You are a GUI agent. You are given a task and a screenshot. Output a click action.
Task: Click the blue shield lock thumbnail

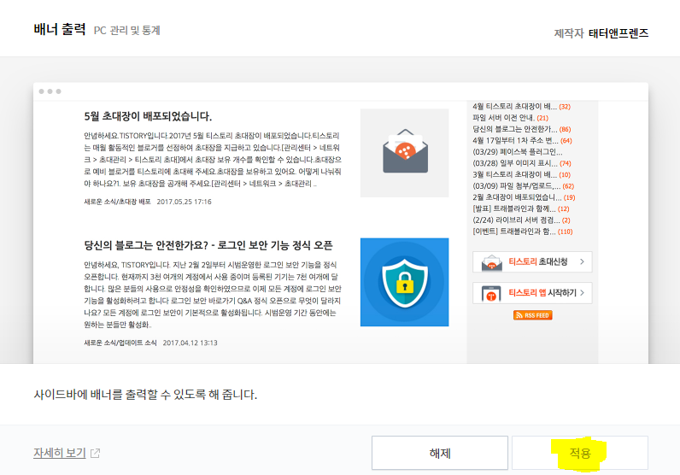pyautogui.click(x=404, y=282)
